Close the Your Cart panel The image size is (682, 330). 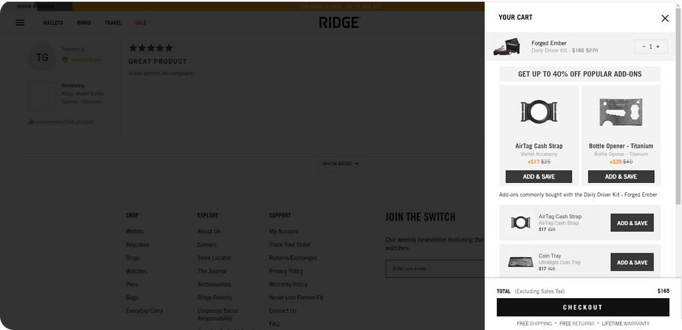point(665,18)
